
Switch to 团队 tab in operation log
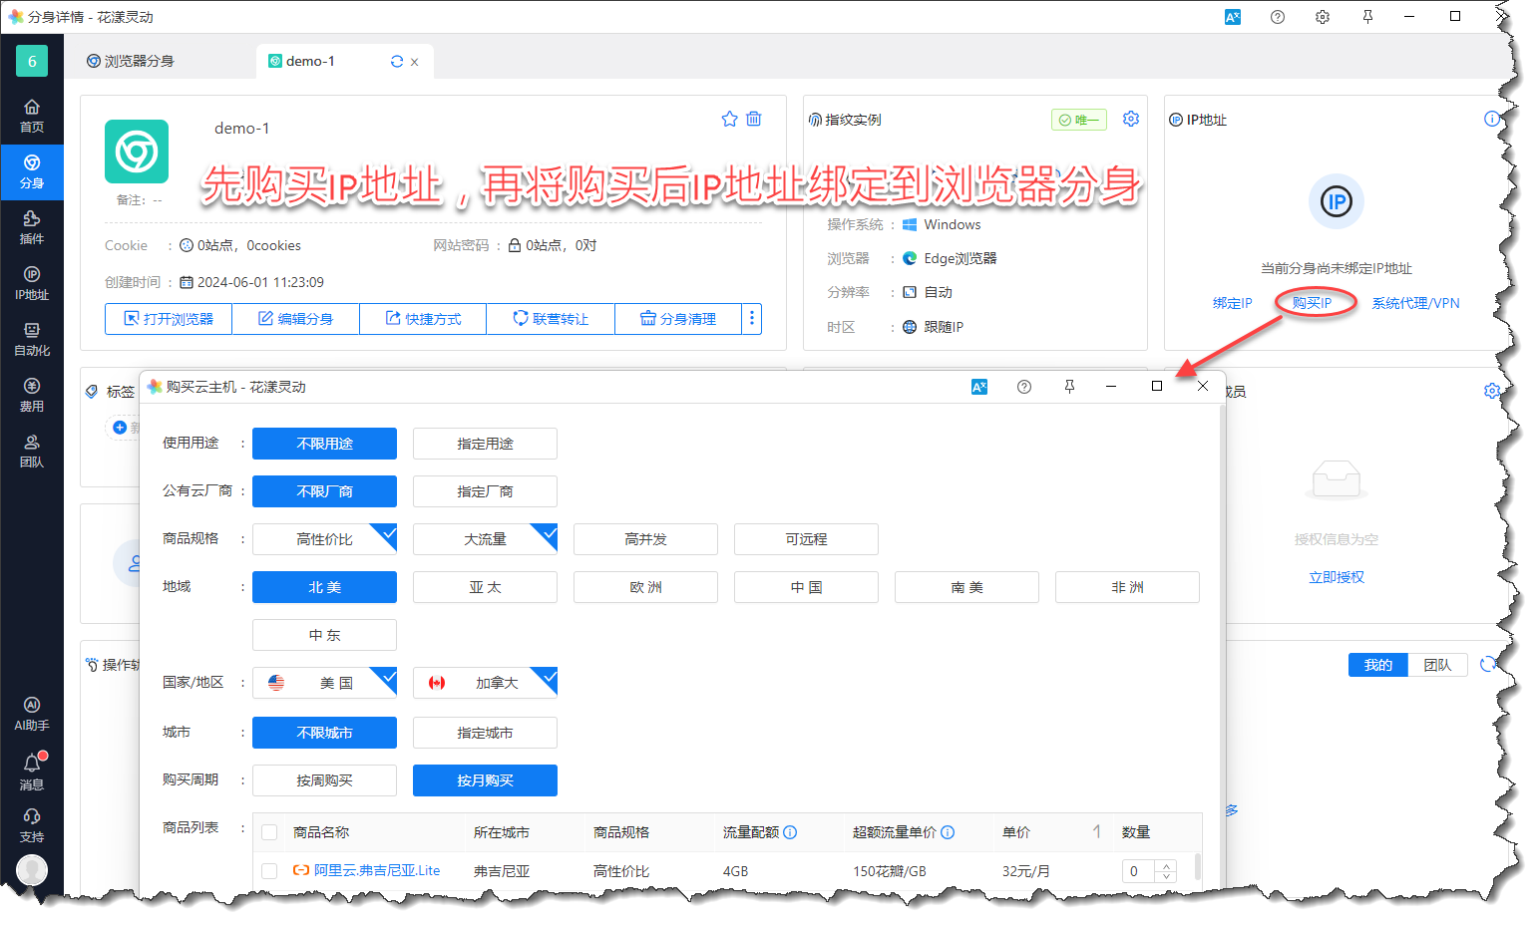click(x=1436, y=665)
